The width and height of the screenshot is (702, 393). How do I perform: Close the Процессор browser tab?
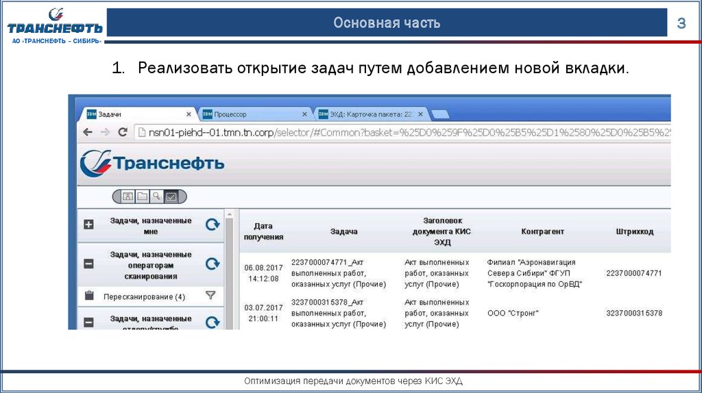point(304,114)
